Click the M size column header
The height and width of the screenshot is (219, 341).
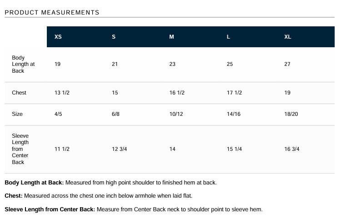point(171,37)
